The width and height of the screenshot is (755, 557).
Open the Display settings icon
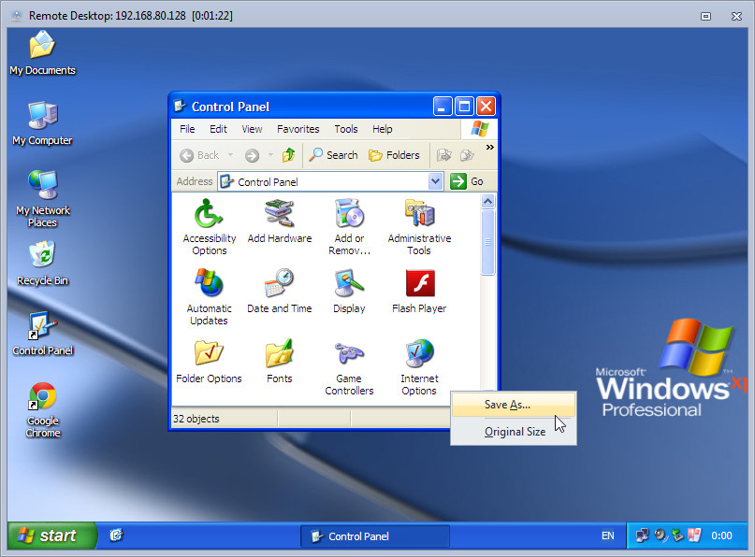[349, 291]
